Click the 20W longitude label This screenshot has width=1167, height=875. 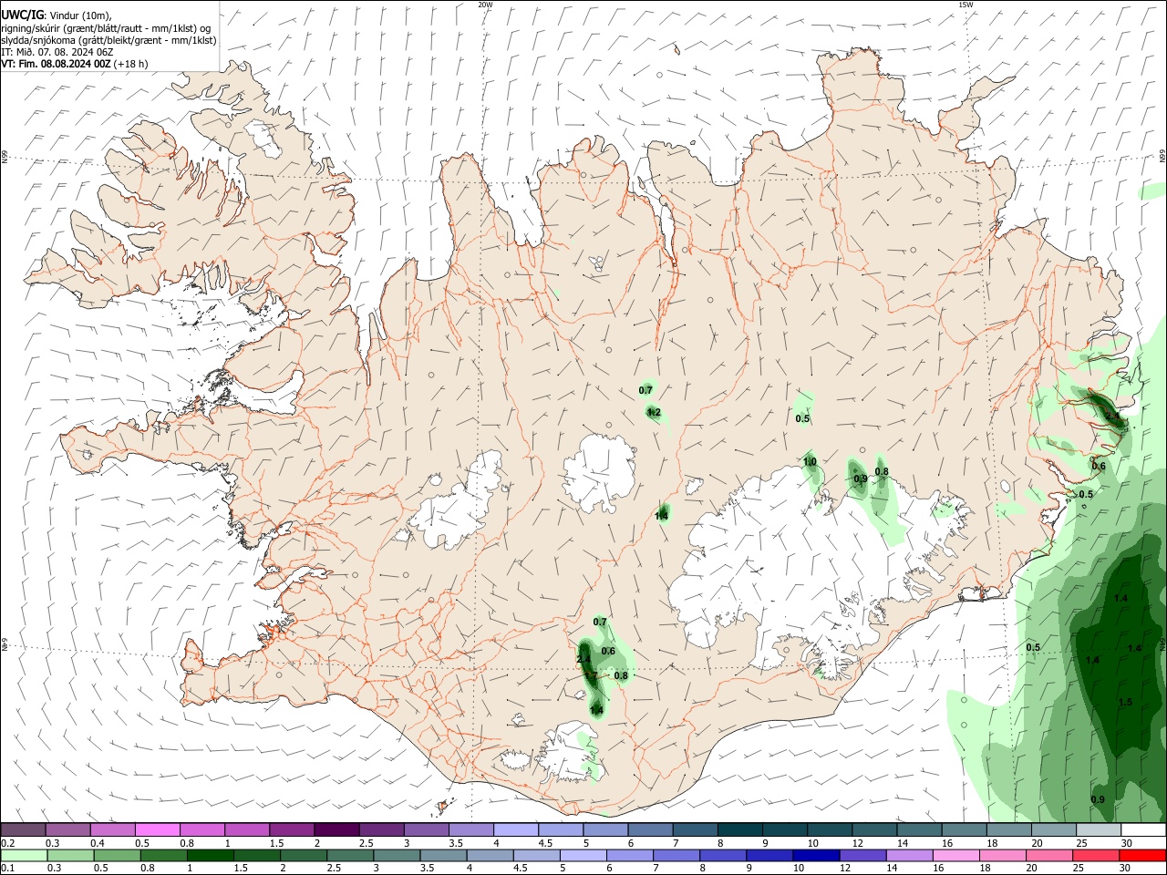click(x=486, y=5)
